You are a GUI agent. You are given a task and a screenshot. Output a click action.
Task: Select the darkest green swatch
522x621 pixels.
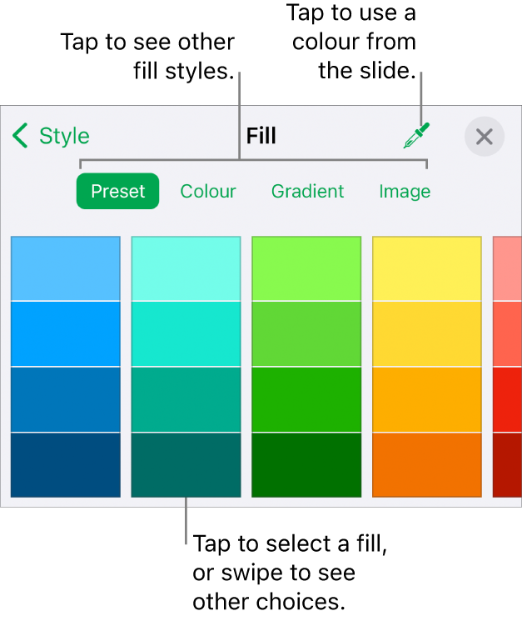pos(306,464)
